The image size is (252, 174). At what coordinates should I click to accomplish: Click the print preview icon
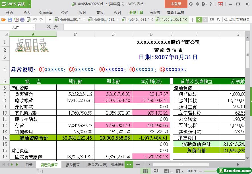(28, 20)
